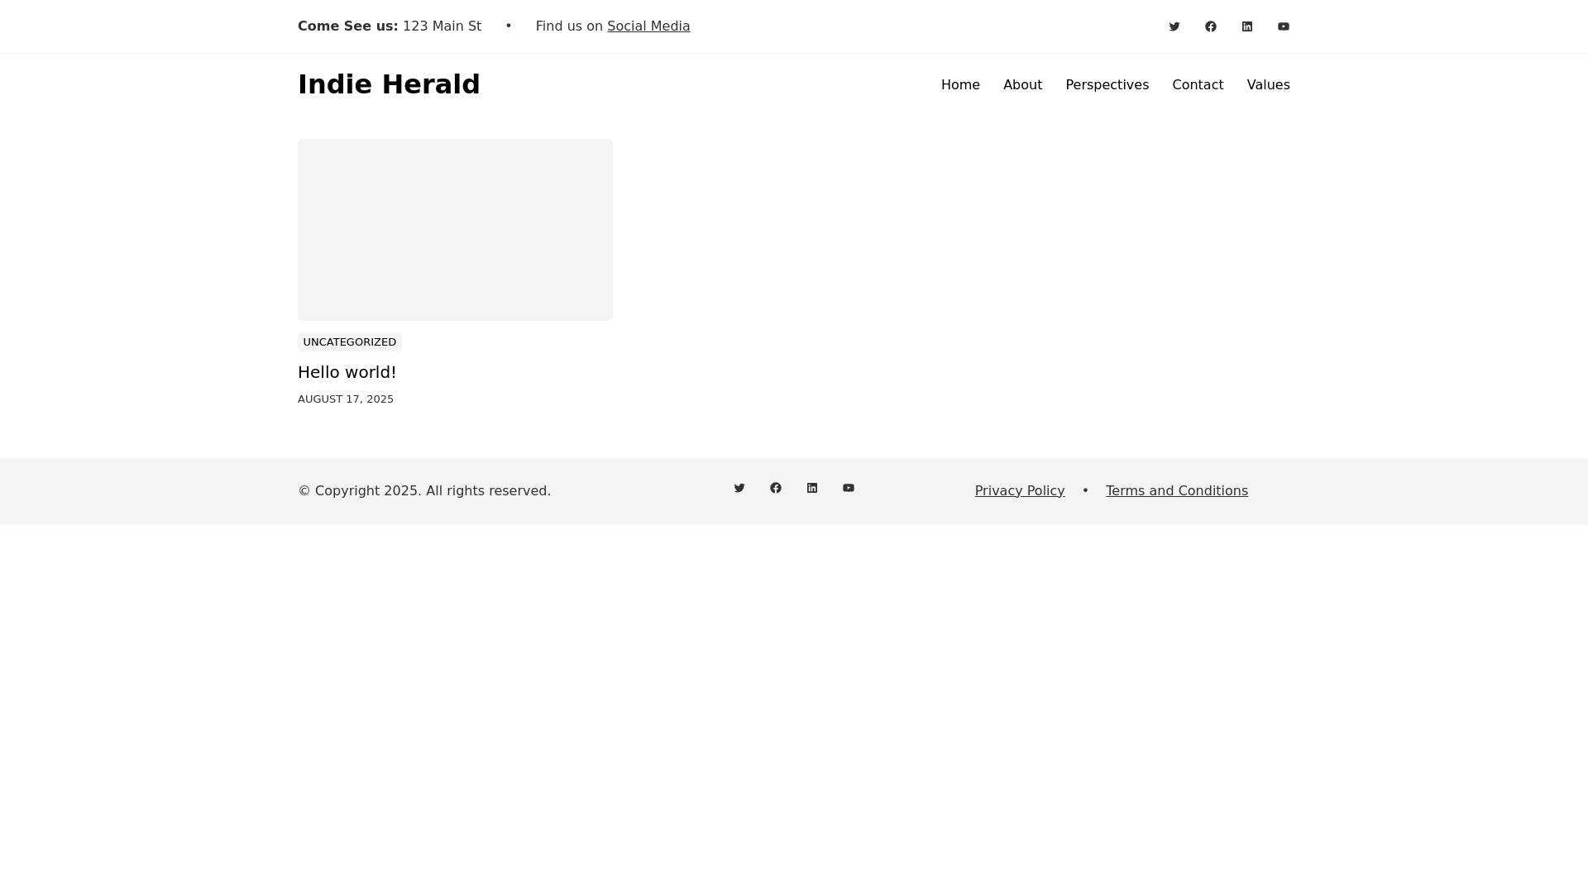Open YouTube icon in top bar
The image size is (1588, 893).
click(1284, 26)
